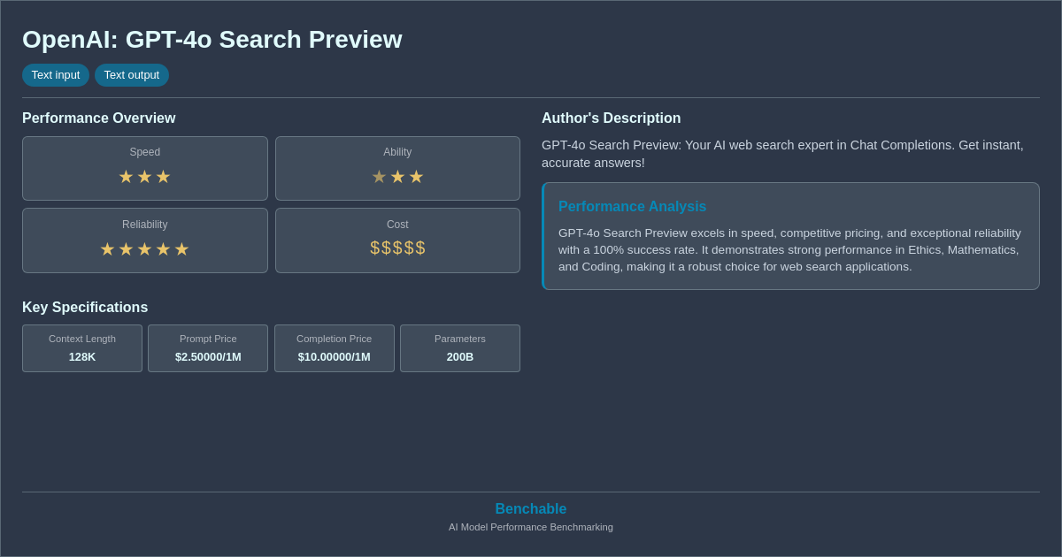This screenshot has width=1062, height=557.
Task: Click the faded first star in Ability rating
Action: [x=379, y=176]
